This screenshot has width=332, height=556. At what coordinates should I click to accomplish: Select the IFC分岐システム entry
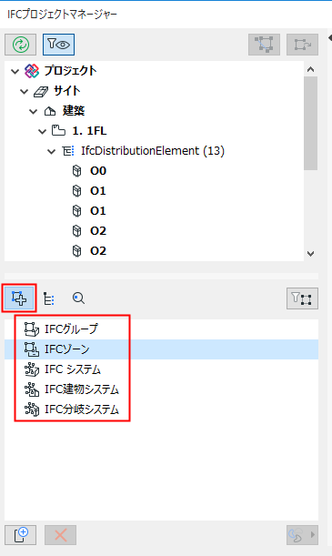[x=161, y=409]
